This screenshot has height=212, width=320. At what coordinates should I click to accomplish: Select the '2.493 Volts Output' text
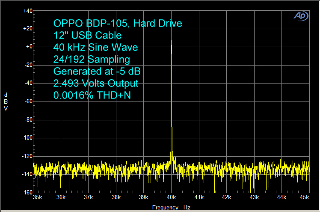(96, 83)
